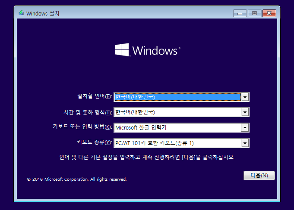Click the Windows 설치 title text
The image size is (294, 210).
tap(43, 13)
